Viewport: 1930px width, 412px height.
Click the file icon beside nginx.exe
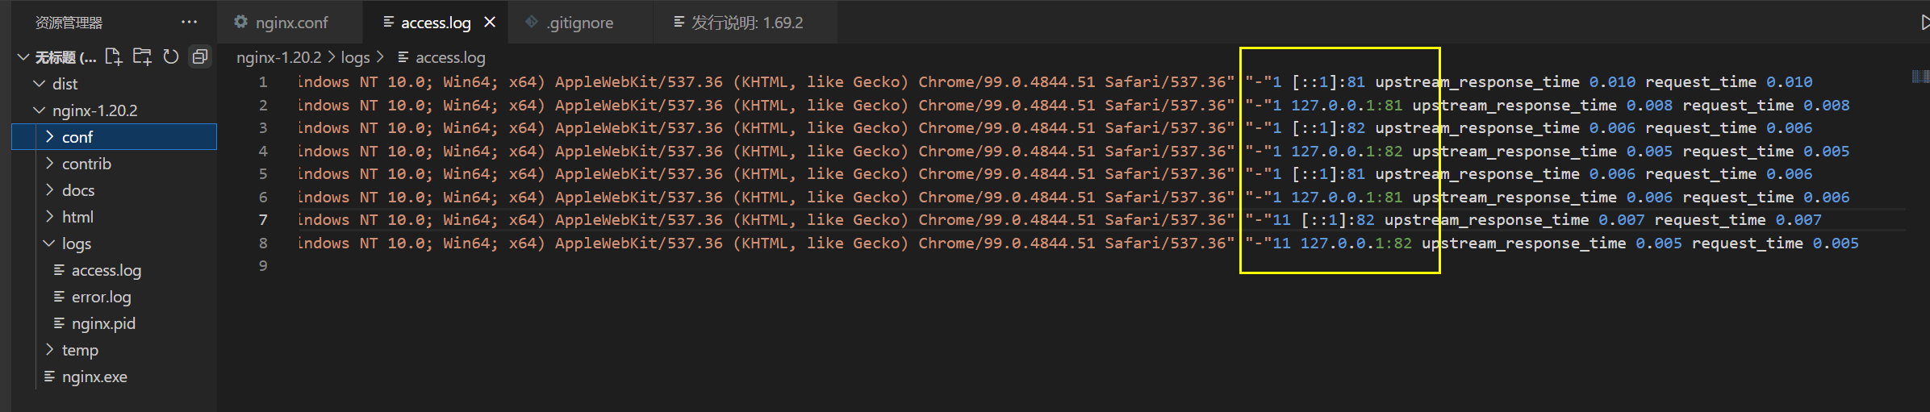coord(49,377)
